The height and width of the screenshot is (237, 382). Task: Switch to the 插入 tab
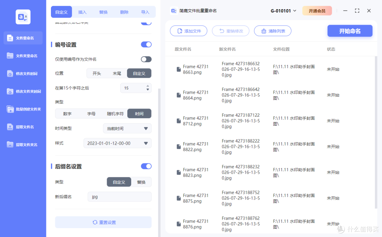tap(82, 12)
